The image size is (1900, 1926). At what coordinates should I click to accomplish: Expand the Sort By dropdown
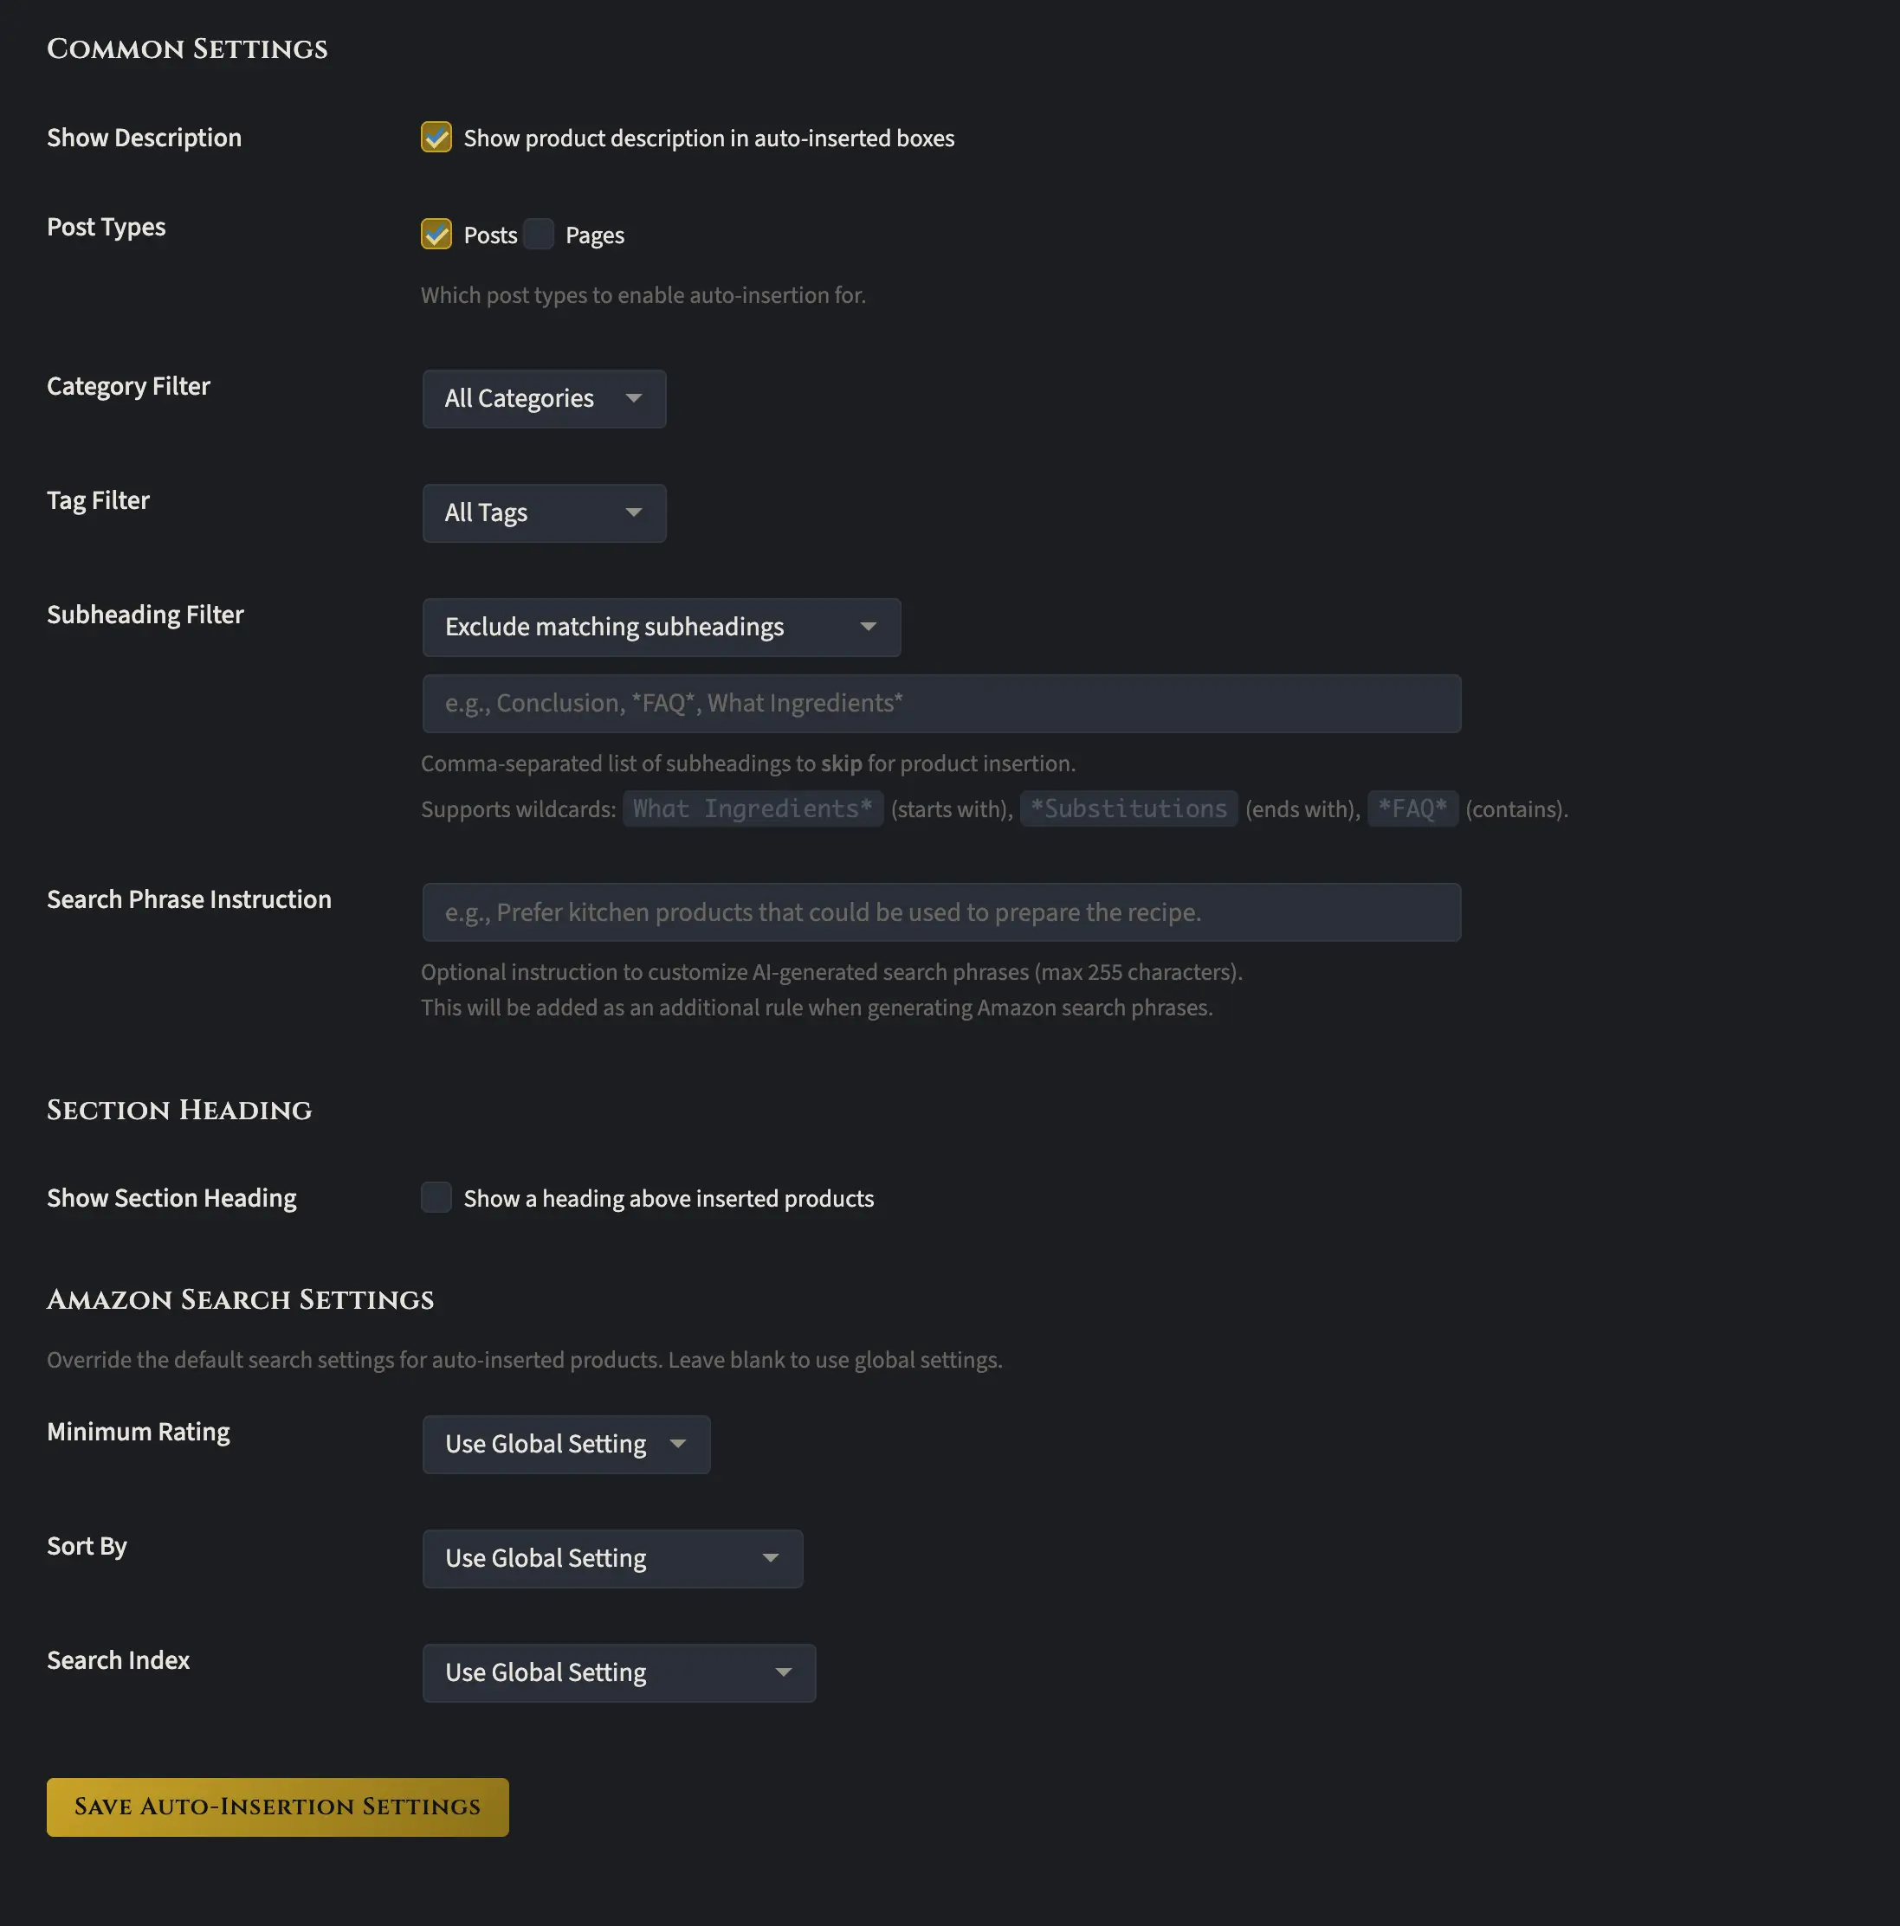612,1559
